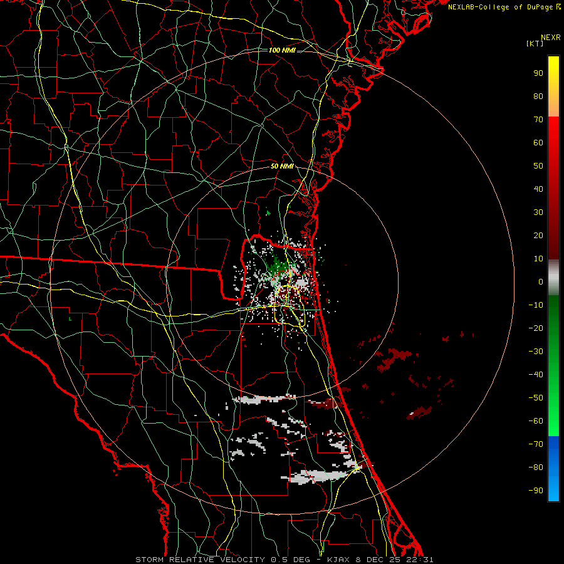Screen dimensions: 564x564
Task: Click the -60 scale value
Action: pos(536,421)
